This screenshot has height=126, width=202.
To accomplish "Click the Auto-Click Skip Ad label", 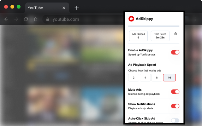I will [142, 118].
